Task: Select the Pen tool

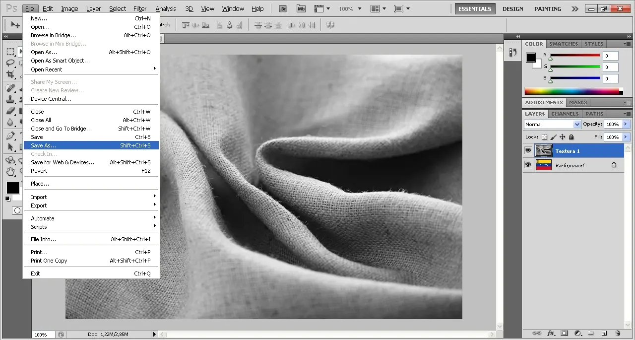Action: pos(10,136)
